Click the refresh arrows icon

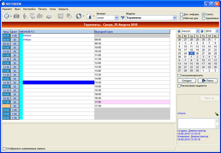[79, 16]
